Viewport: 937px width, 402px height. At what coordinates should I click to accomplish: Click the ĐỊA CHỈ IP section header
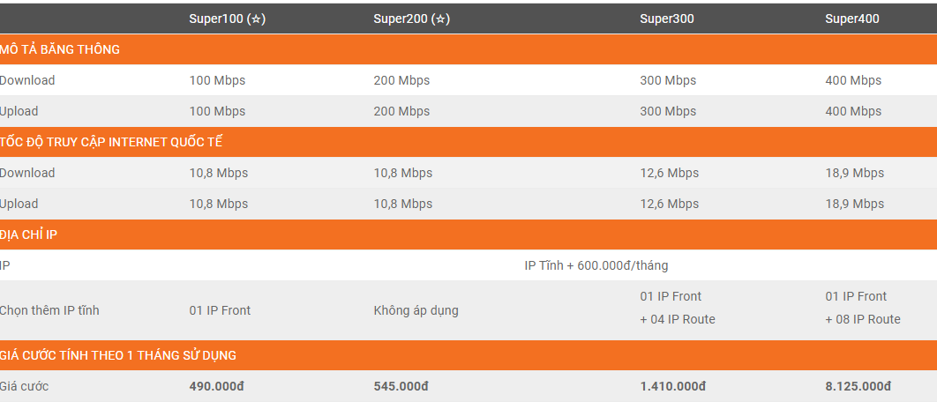(x=30, y=234)
